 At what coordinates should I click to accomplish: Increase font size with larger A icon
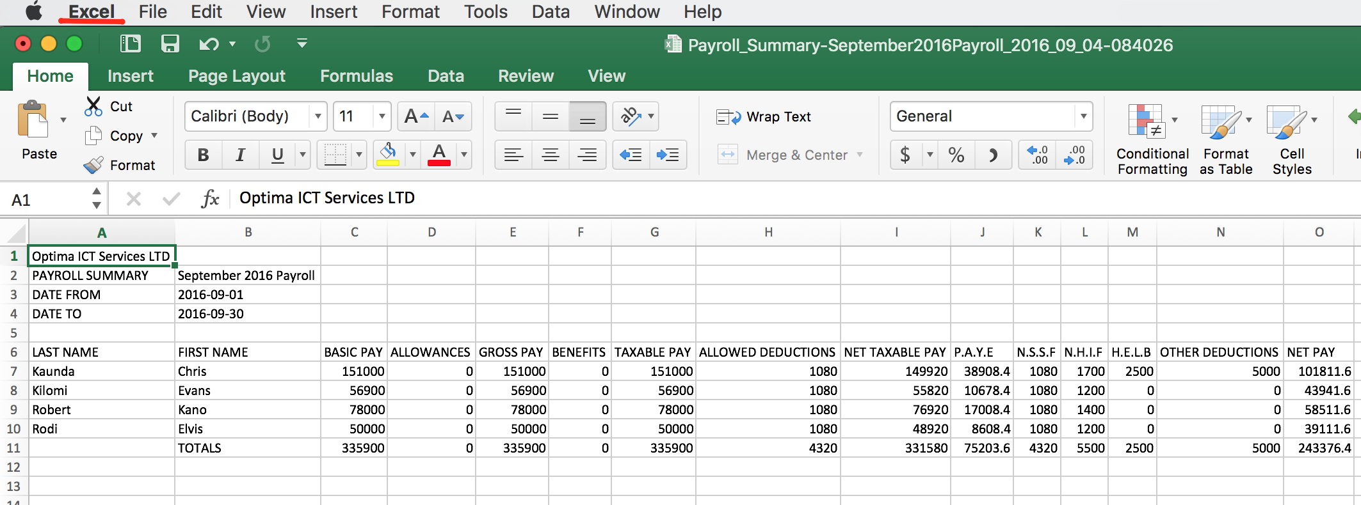point(416,116)
